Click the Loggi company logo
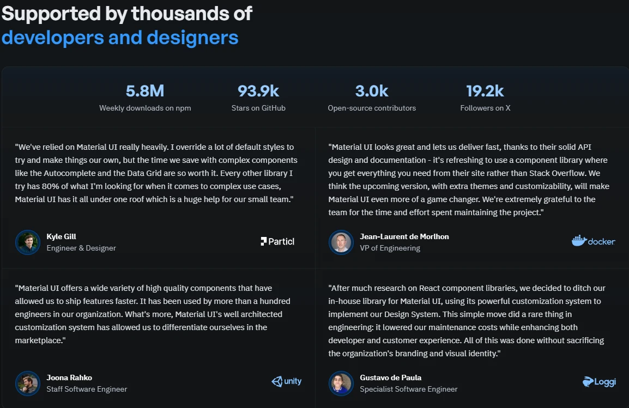 tap(599, 382)
